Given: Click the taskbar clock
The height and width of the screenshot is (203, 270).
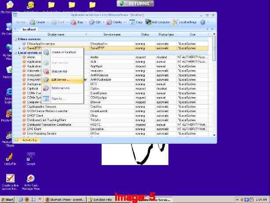Looking at the screenshot, I should tap(261, 200).
